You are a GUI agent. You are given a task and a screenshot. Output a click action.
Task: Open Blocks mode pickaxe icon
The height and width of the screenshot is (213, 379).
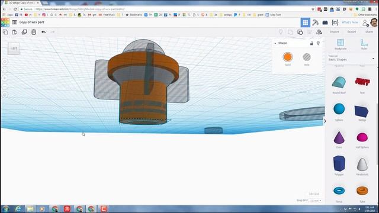pos(315,22)
